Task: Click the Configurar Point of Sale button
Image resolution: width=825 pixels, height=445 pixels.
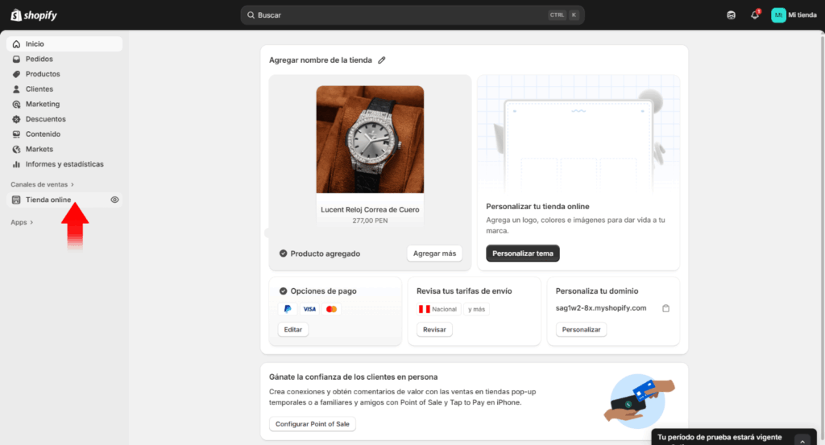Action: click(312, 424)
